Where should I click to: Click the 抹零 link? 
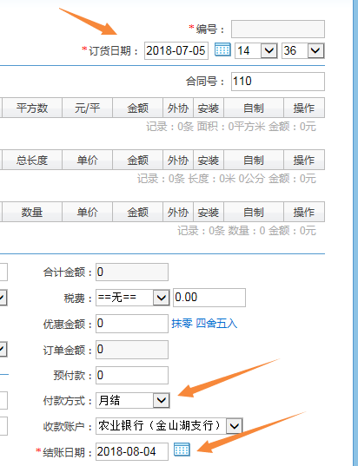pos(182,324)
